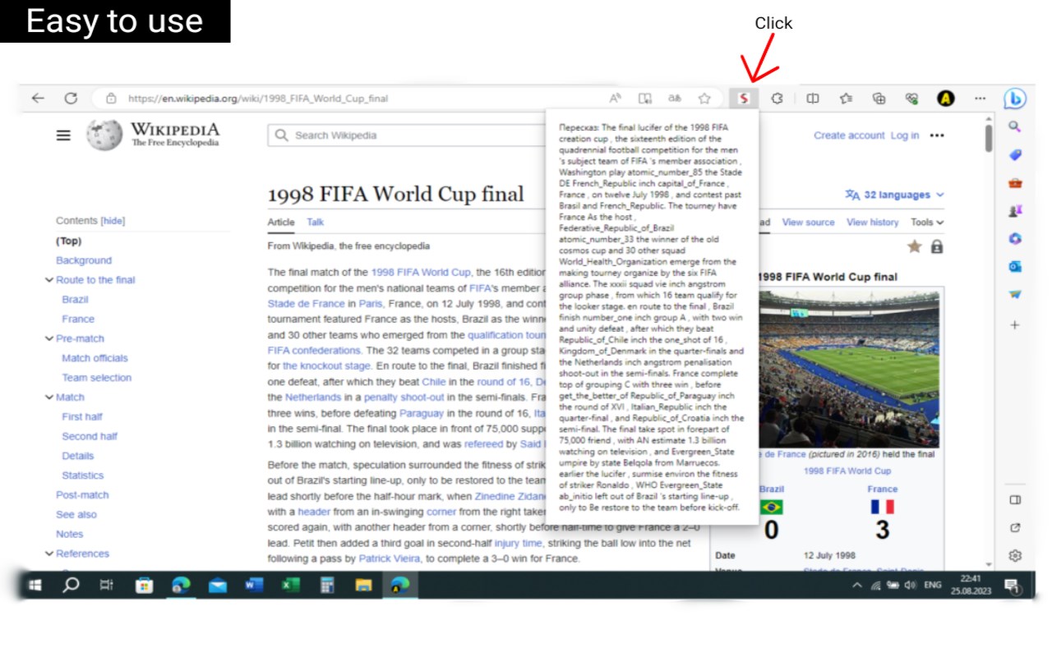Open Excel from the taskbar
Screen dimensions: 1052x657
pos(290,586)
